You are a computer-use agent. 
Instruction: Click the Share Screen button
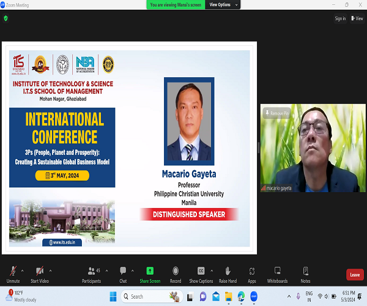coord(150,275)
